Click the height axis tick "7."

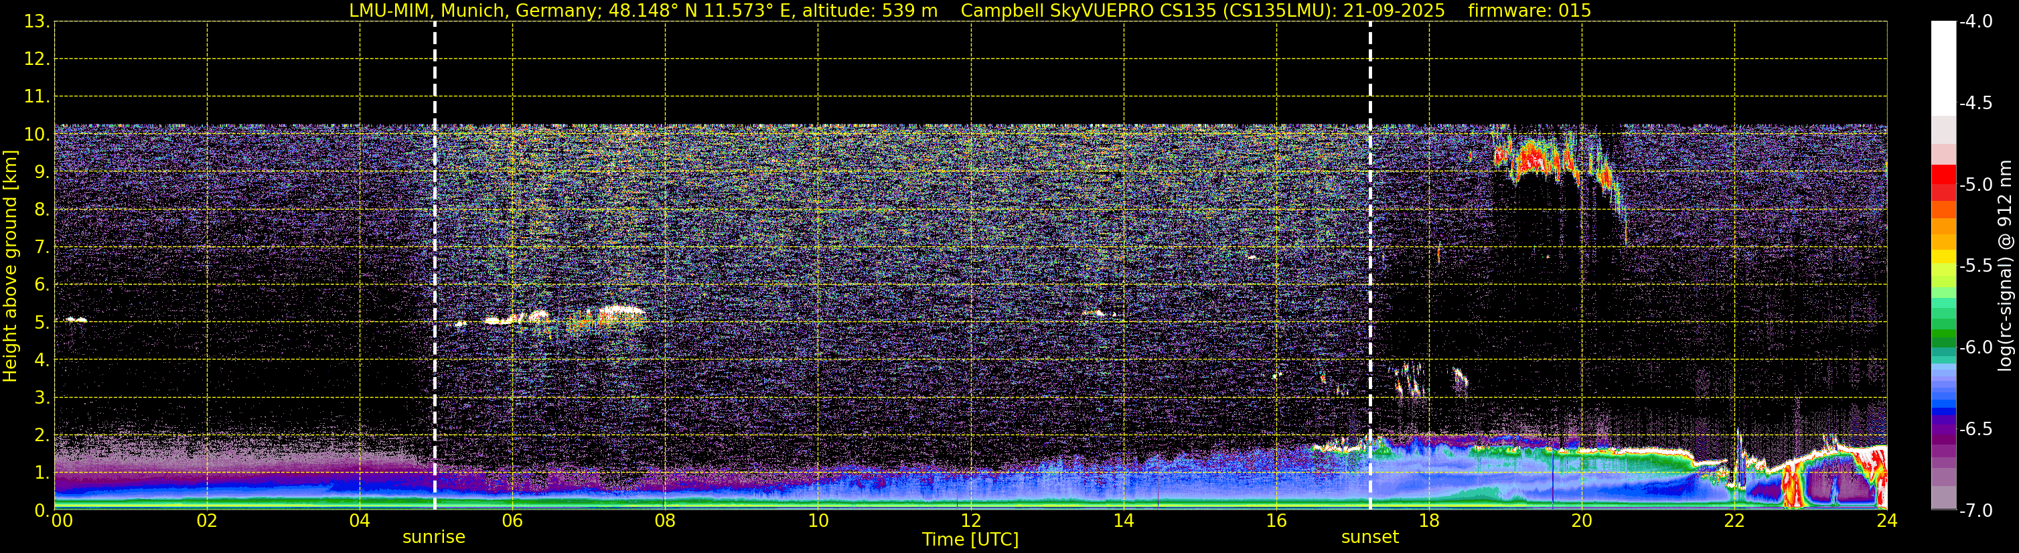click(x=42, y=247)
